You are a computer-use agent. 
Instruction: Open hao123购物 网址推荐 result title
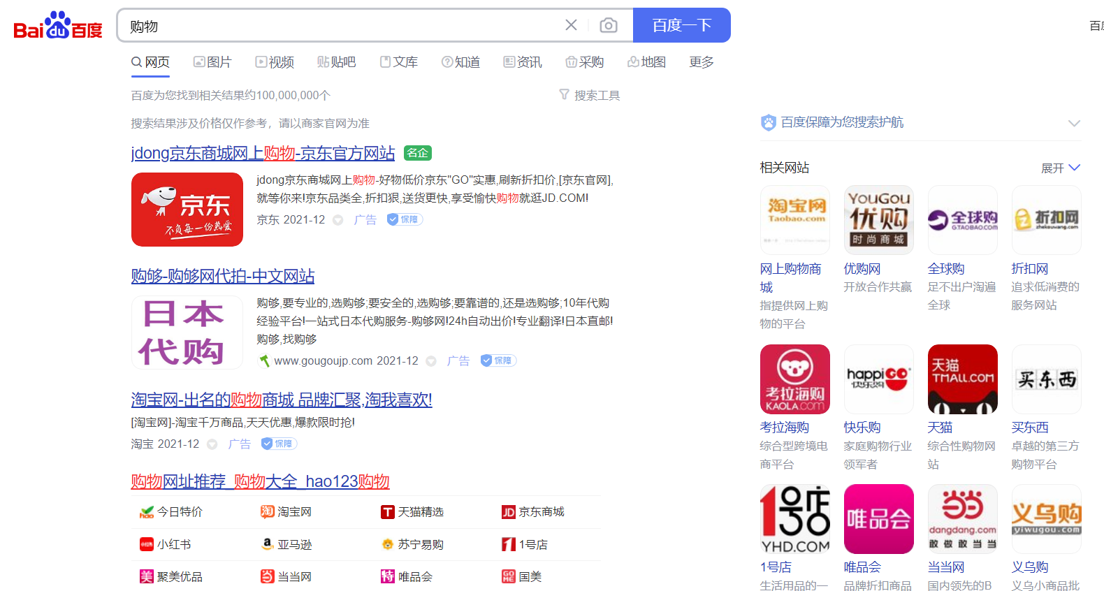tap(260, 481)
